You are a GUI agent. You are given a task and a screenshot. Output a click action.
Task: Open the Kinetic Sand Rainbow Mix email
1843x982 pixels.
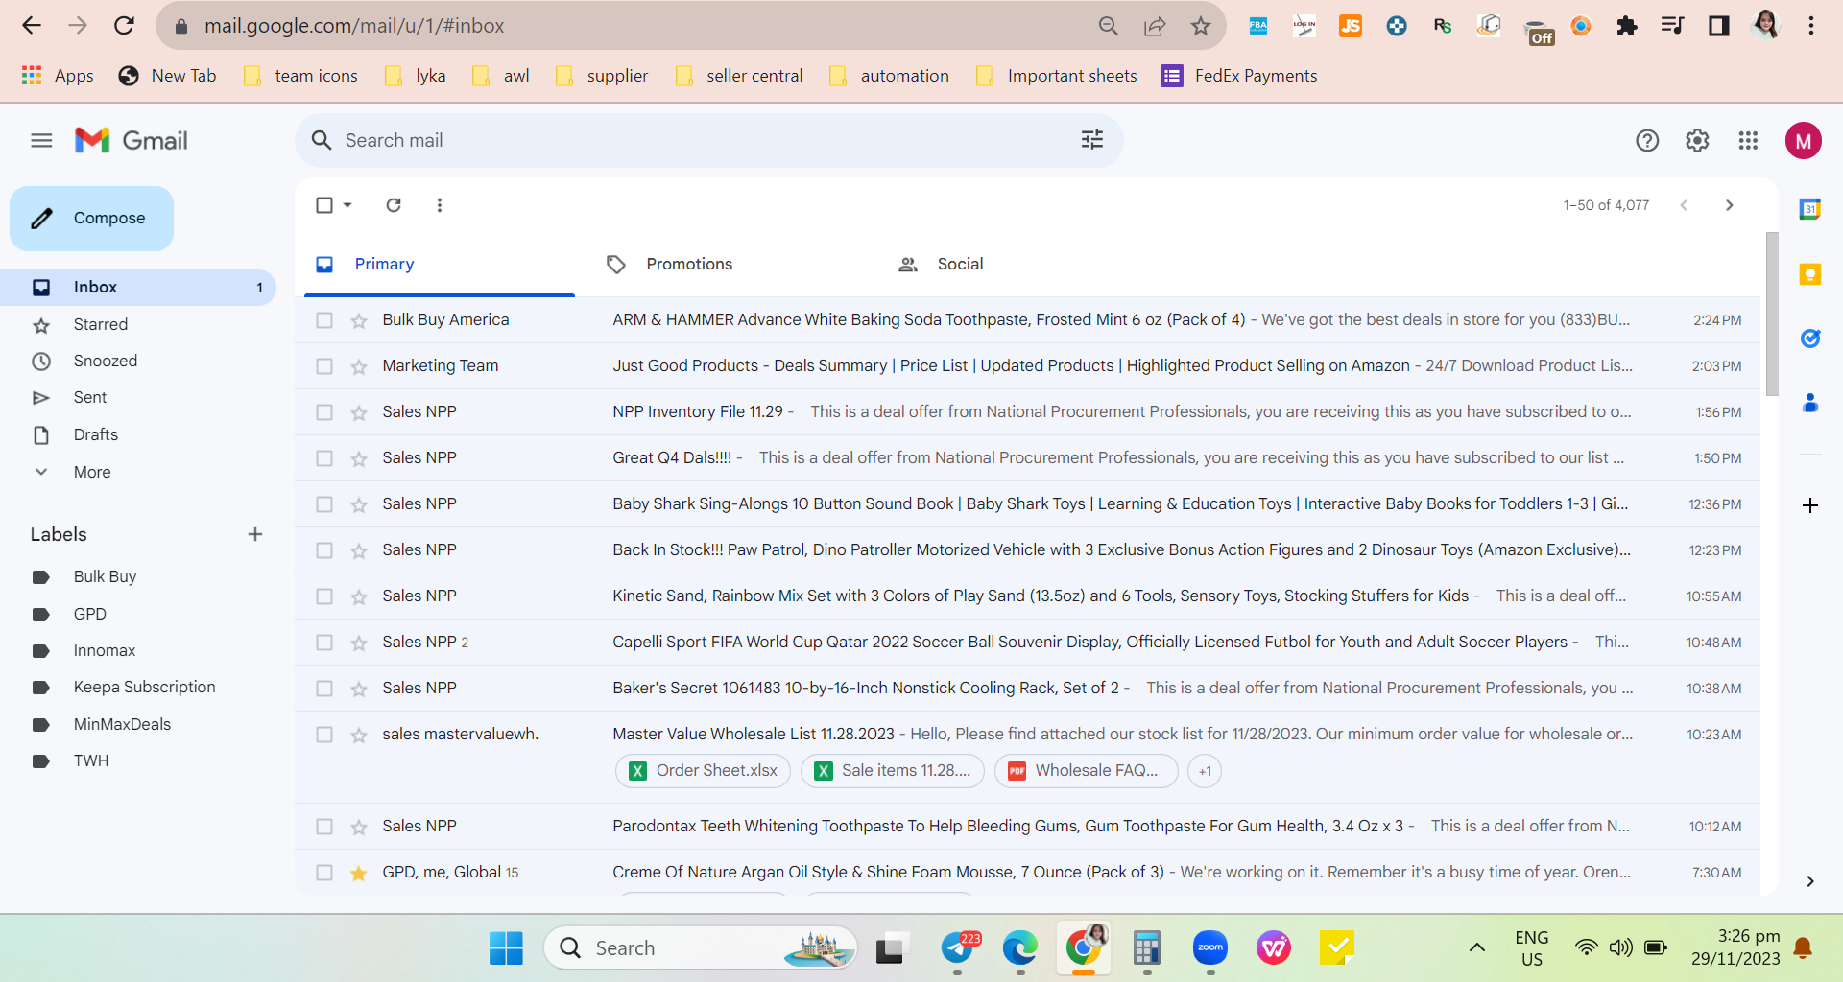(x=1027, y=596)
